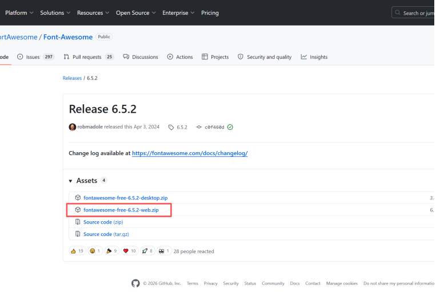Click the Insights graph icon
The height and width of the screenshot is (293, 440).
tap(303, 57)
